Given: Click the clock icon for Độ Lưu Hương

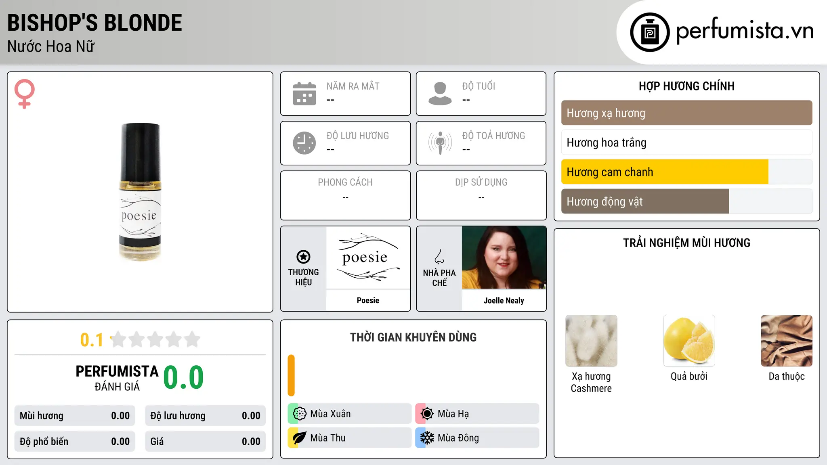Looking at the screenshot, I should click(304, 143).
